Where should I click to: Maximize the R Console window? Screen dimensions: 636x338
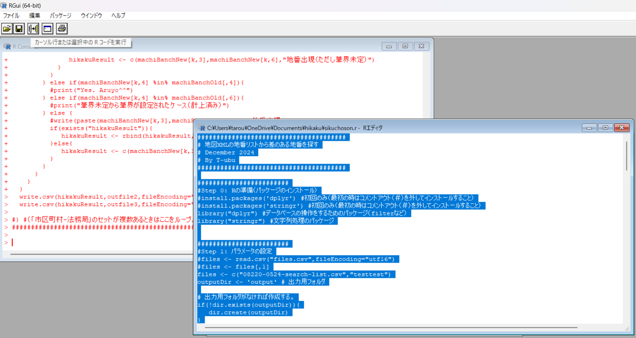405,46
